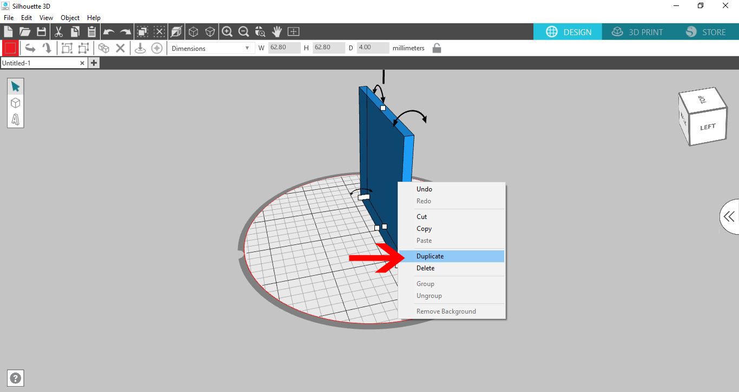
Task: Click the first wireframe cube view icon
Action: coord(193,31)
